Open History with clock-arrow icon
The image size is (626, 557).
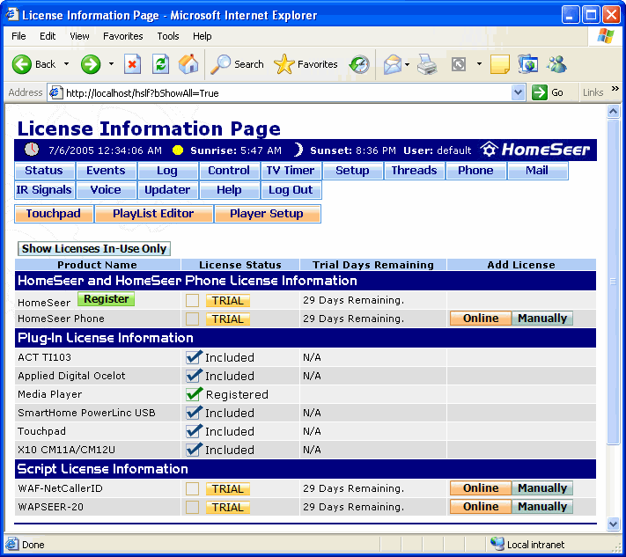point(359,64)
